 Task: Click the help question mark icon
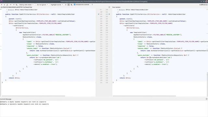pos(92,5)
